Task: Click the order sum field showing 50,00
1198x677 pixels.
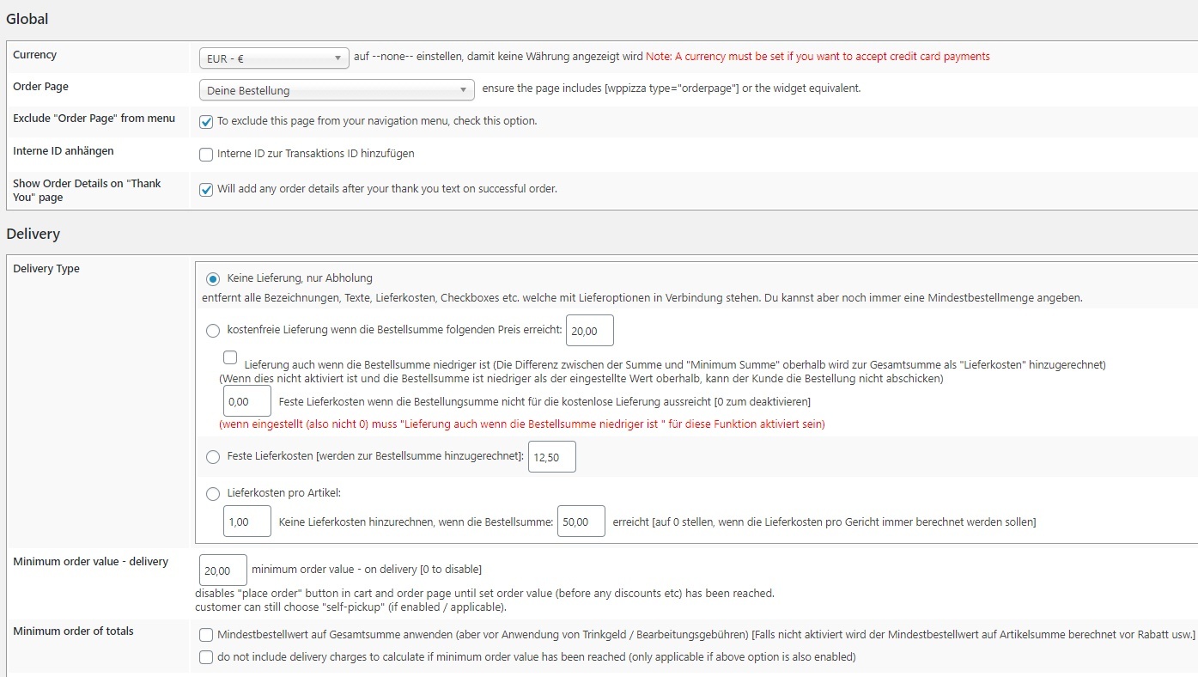Action: (581, 521)
